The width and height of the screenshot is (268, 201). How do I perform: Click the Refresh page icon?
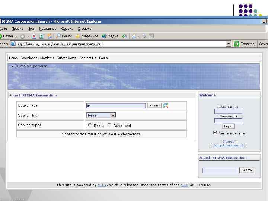pyautogui.click(x=42, y=36)
